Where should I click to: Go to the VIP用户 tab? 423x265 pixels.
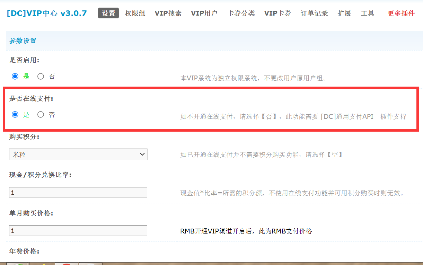point(204,14)
